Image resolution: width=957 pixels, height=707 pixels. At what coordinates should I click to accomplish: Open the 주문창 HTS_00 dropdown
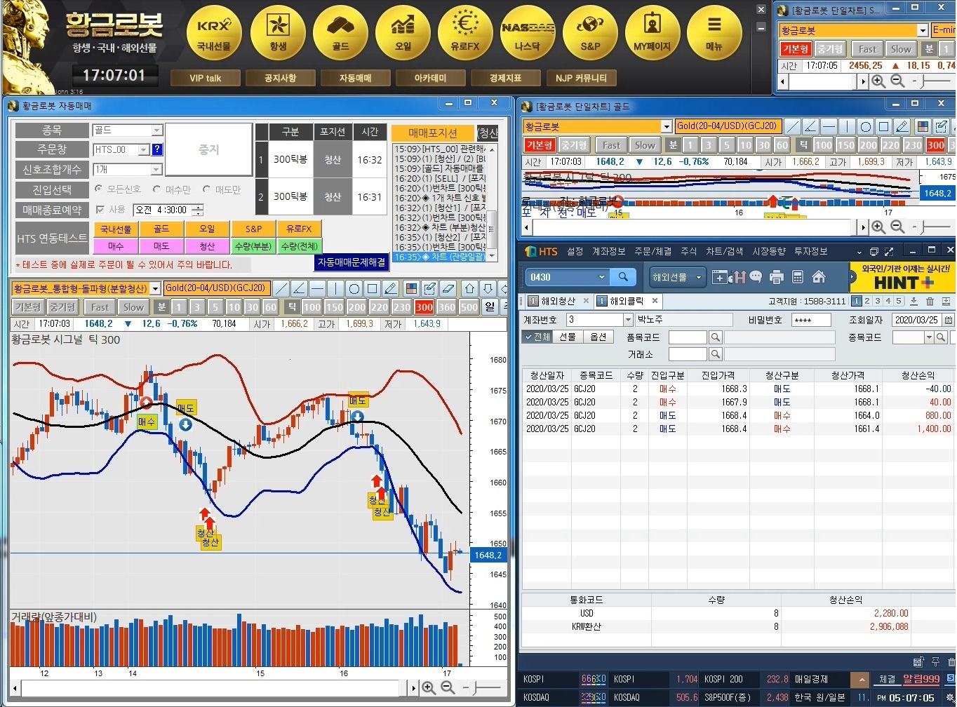[x=144, y=150]
